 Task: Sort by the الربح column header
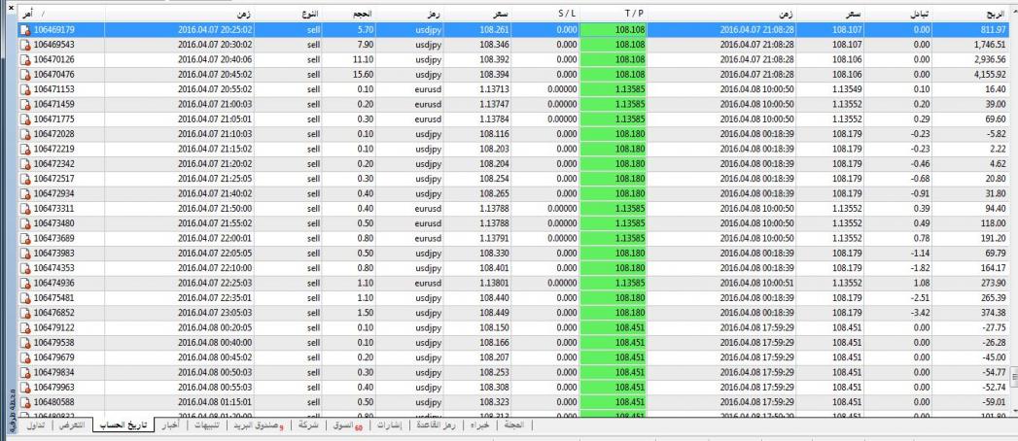tap(970, 13)
